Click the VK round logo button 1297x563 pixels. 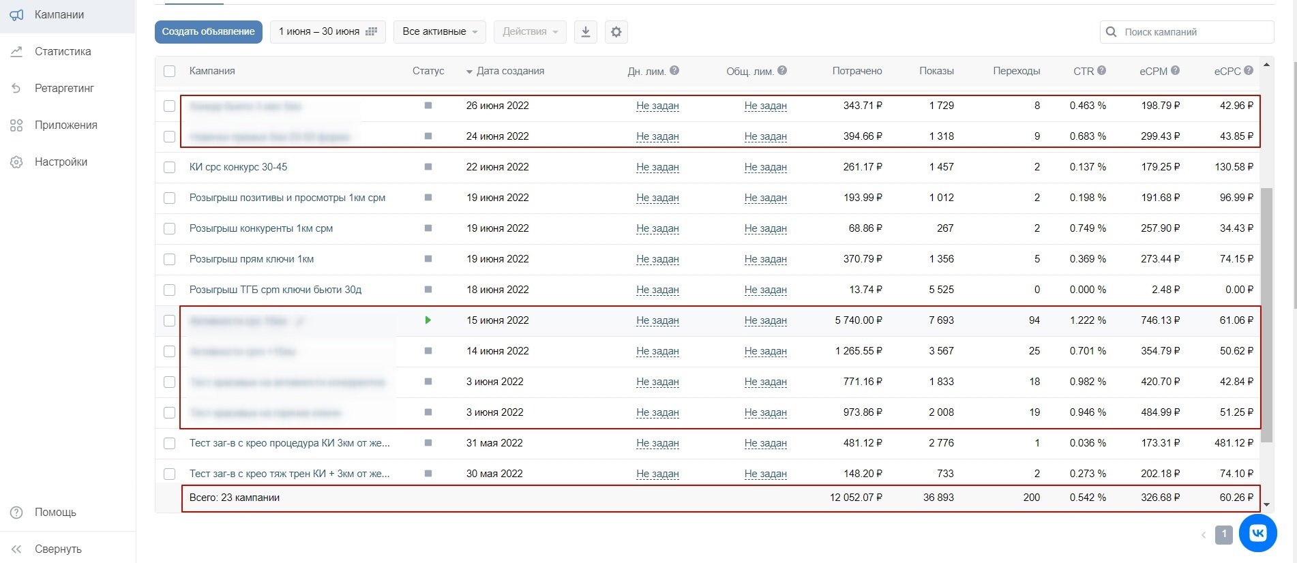[x=1257, y=533]
